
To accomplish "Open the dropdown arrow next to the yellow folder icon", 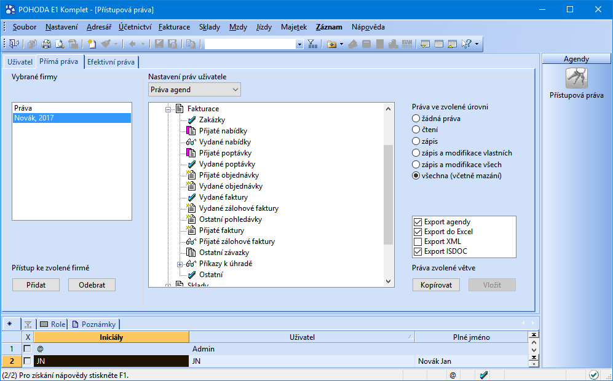I will point(341,44).
